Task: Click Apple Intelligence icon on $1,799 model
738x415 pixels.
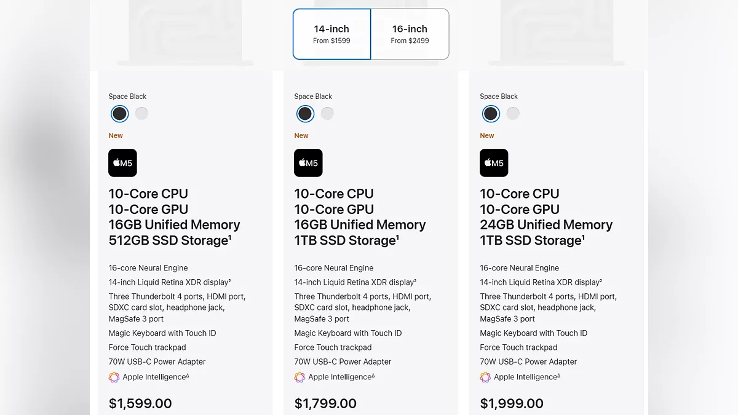Action: pos(300,377)
